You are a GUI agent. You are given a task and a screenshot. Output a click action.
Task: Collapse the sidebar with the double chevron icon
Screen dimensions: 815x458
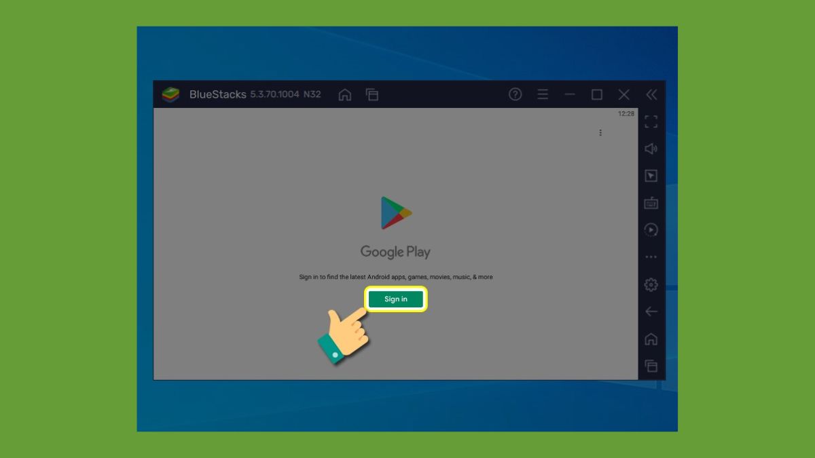651,94
